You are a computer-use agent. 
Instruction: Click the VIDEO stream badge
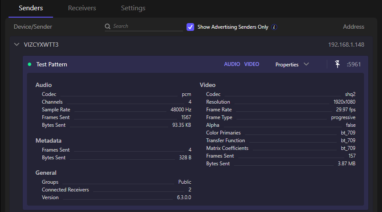[x=252, y=64]
